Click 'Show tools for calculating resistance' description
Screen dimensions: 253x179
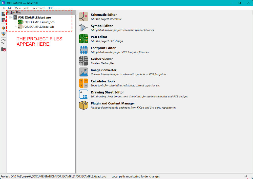tap(125, 85)
